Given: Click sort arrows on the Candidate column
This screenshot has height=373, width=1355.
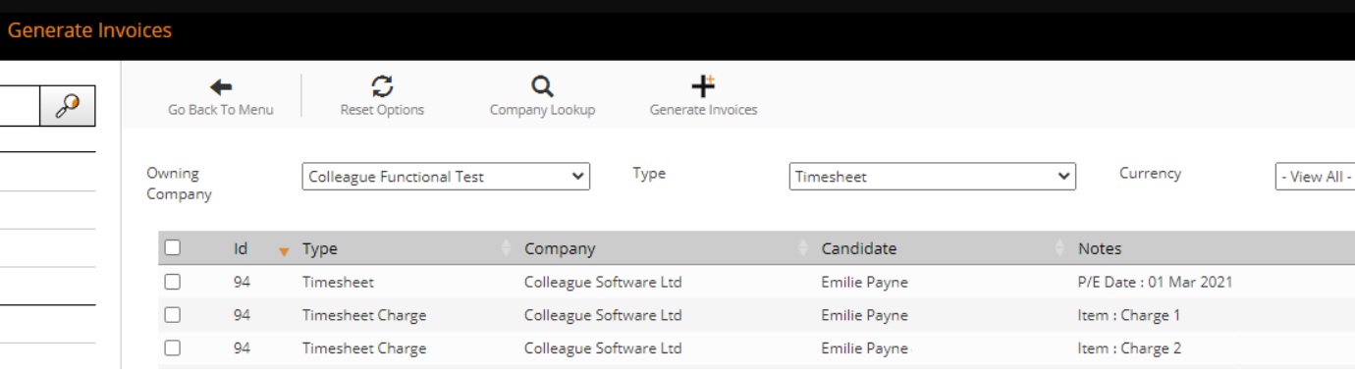Looking at the screenshot, I should 1059,248.
